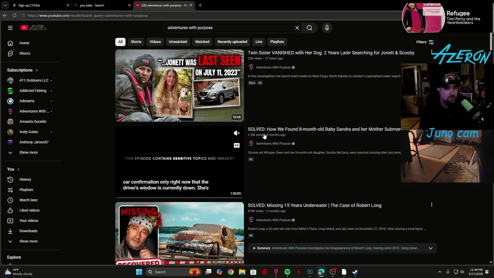Go back in browser
494x278 pixels.
tap(5, 15)
